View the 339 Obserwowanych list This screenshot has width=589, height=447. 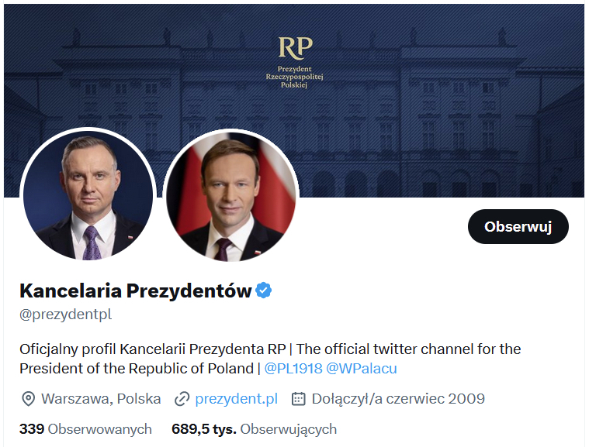pos(85,428)
